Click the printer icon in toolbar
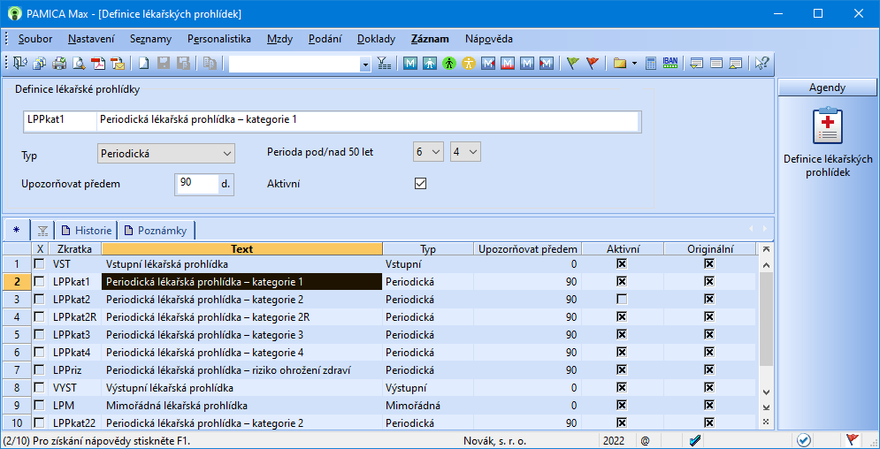 [59, 64]
